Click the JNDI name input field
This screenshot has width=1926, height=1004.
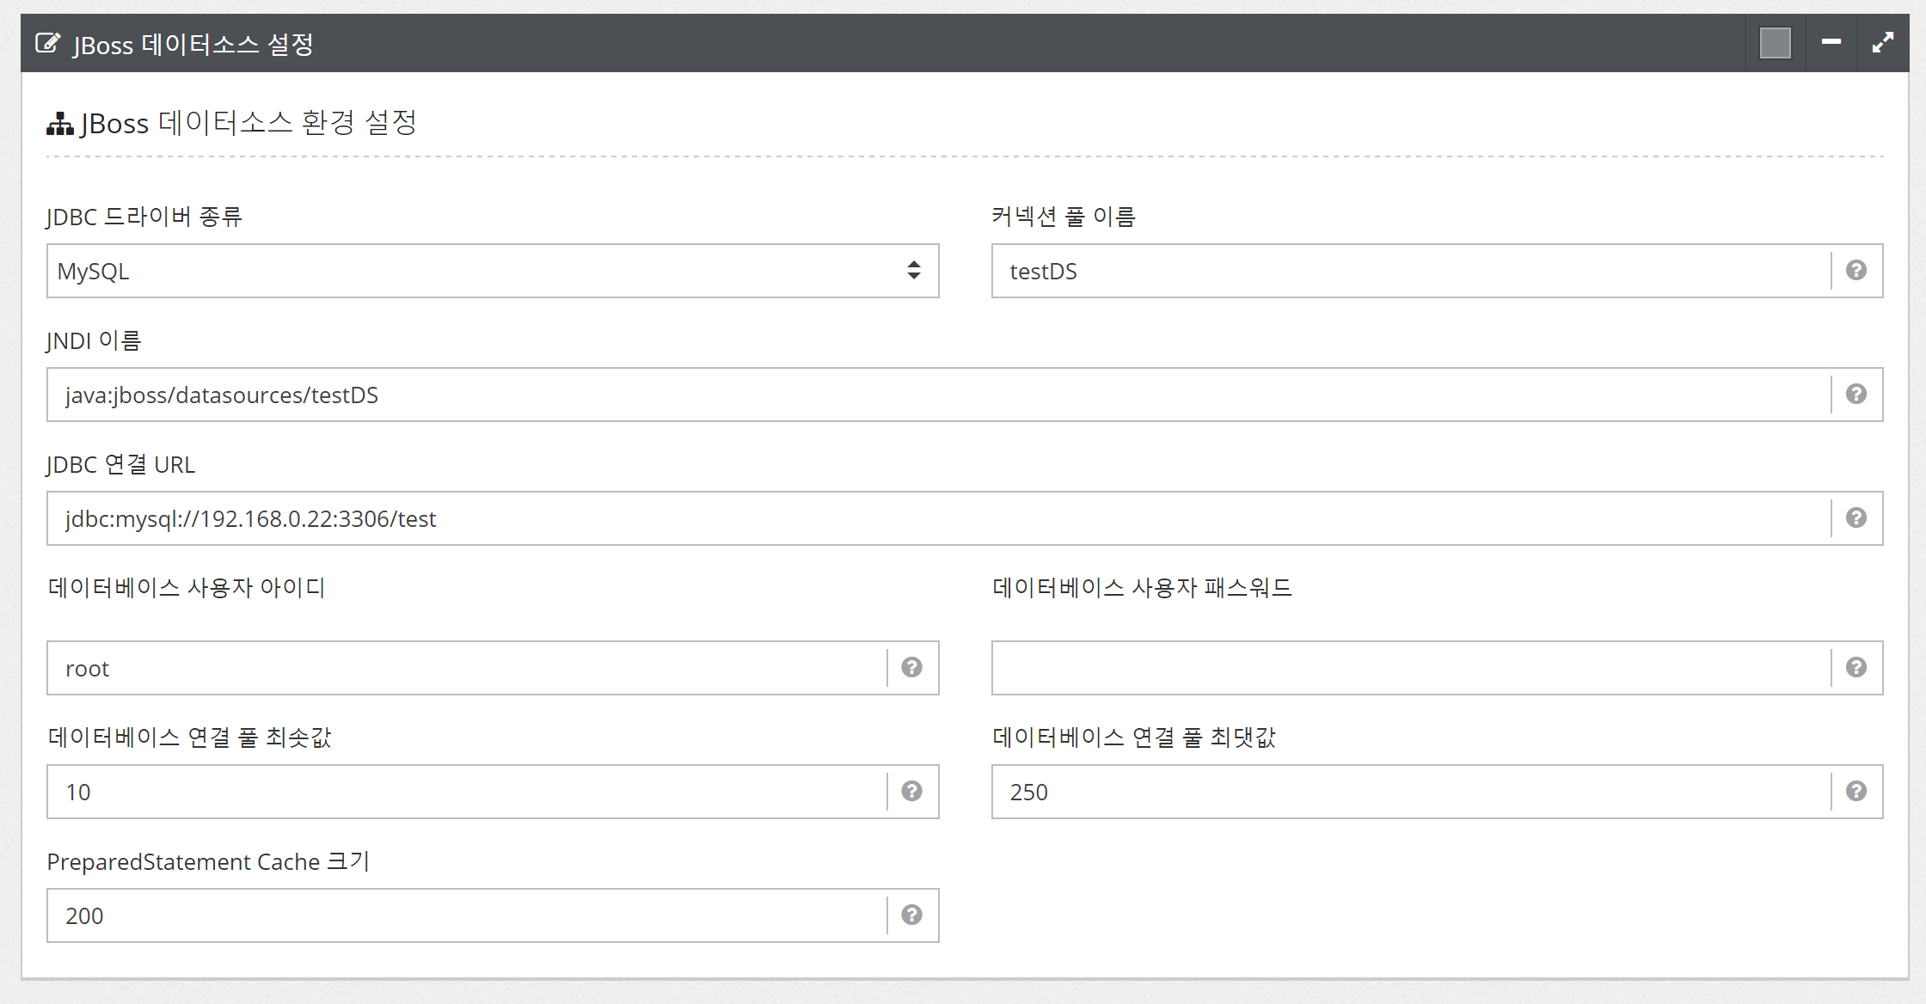tap(937, 395)
